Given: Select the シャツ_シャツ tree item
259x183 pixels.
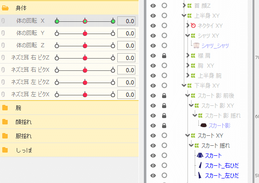Looking at the screenshot, I should (215, 46).
